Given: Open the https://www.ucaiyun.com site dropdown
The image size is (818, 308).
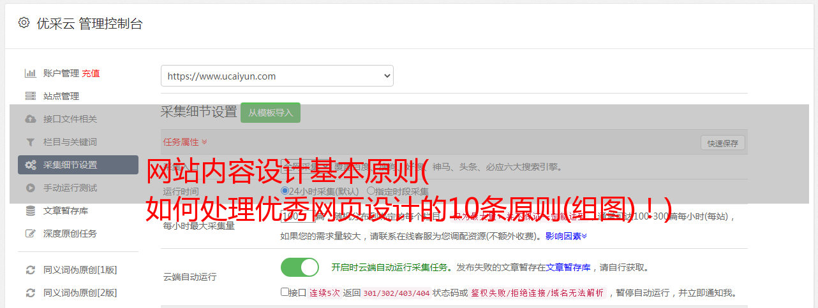Looking at the screenshot, I should coord(277,76).
